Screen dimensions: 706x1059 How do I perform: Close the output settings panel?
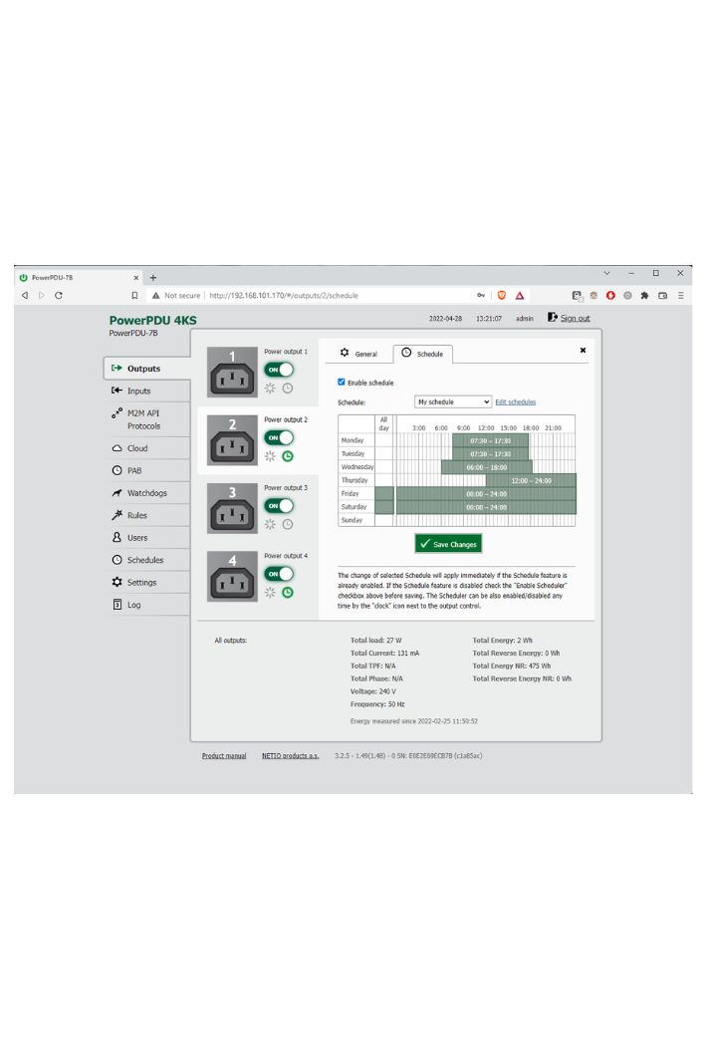583,350
